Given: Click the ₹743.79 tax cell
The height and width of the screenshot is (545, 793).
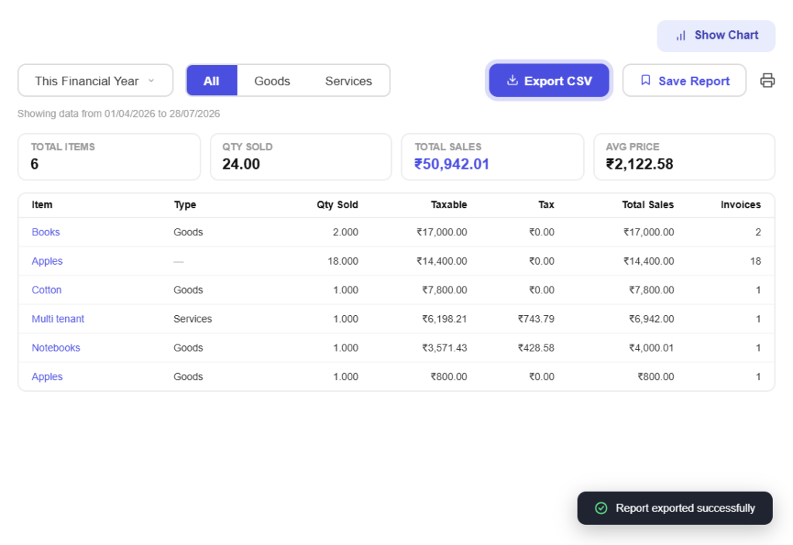Looking at the screenshot, I should [536, 319].
